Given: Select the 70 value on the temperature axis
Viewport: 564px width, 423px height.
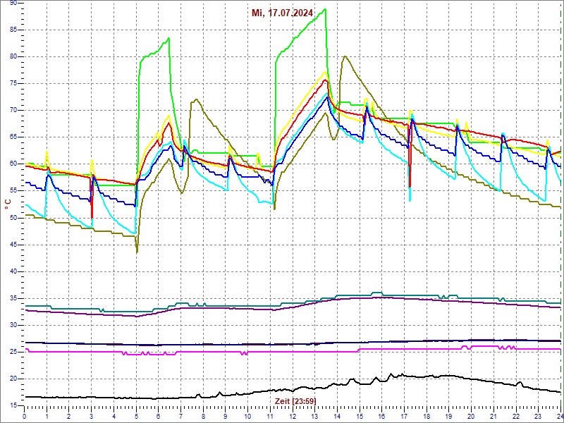Looking at the screenshot, I should point(13,111).
